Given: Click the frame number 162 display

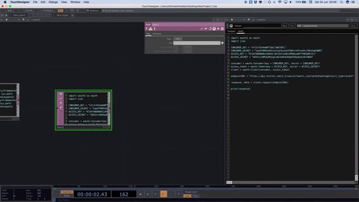Looking at the screenshot, I should pyautogui.click(x=124, y=194).
